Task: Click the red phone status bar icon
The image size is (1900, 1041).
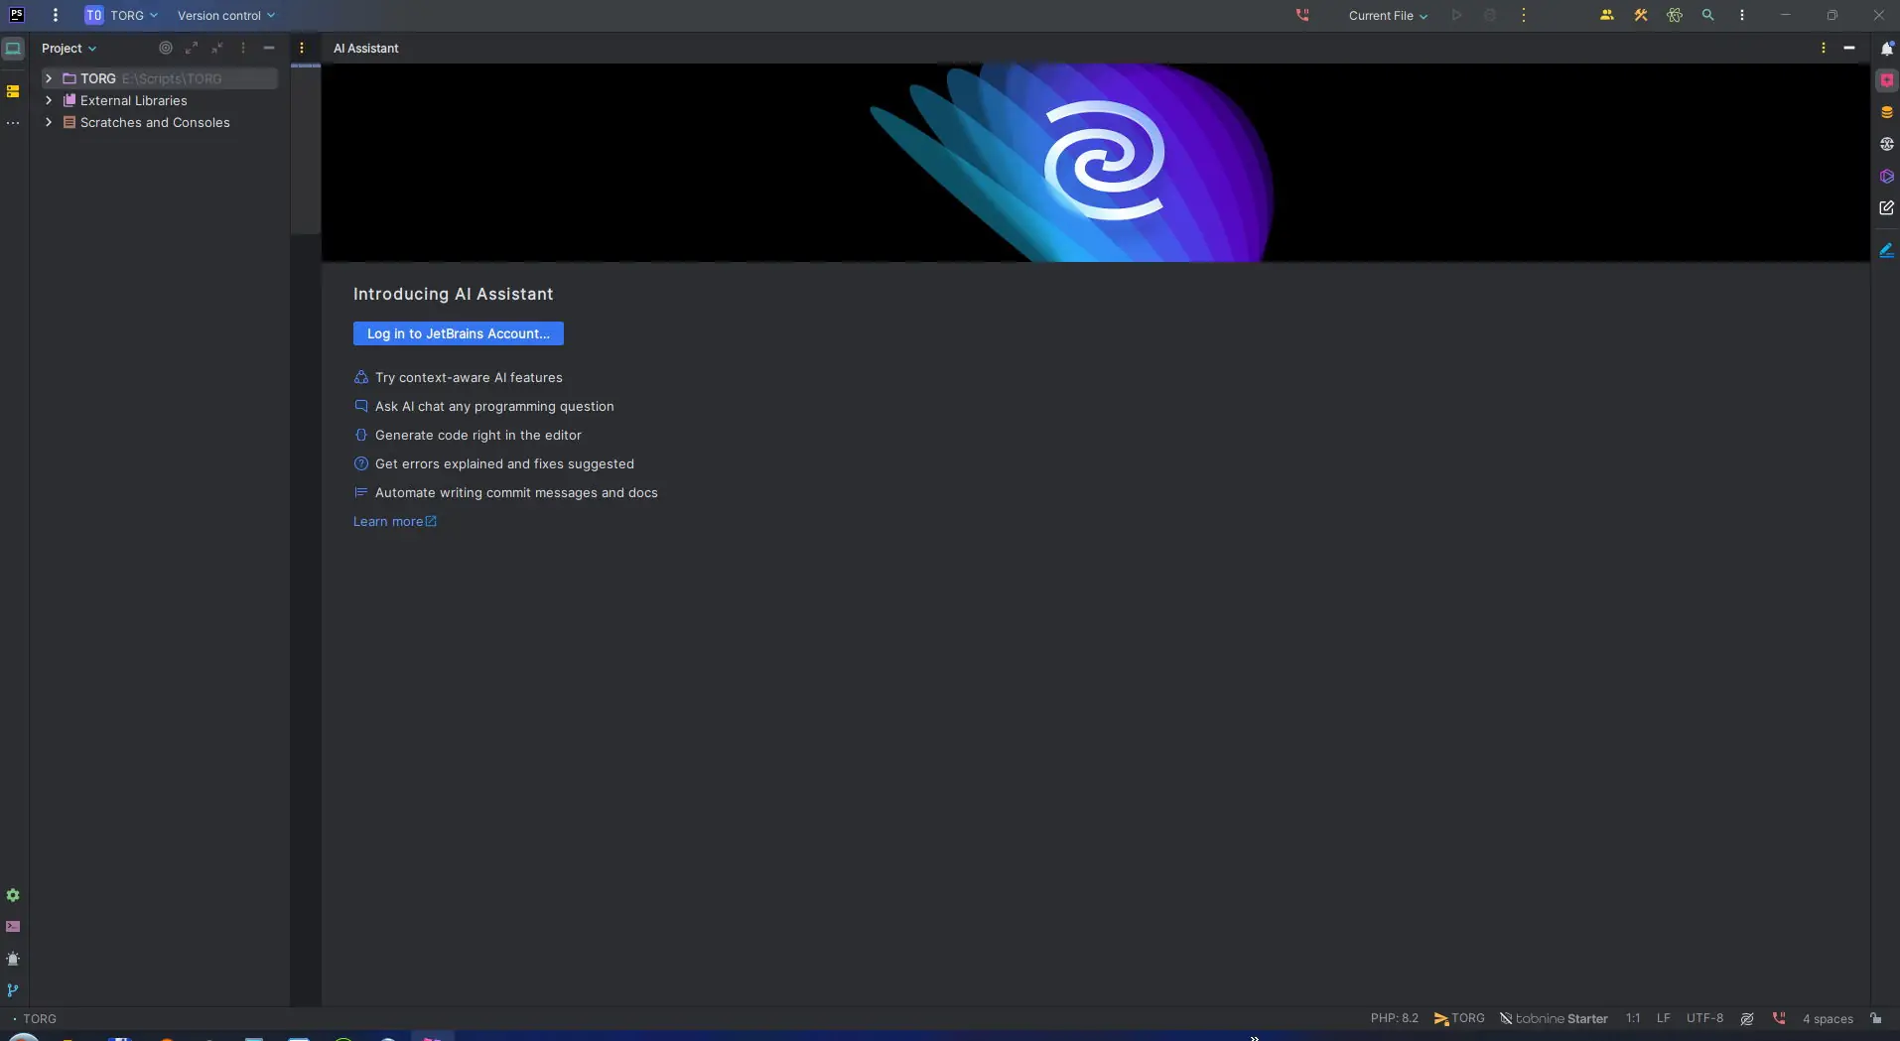Action: [x=1779, y=1018]
